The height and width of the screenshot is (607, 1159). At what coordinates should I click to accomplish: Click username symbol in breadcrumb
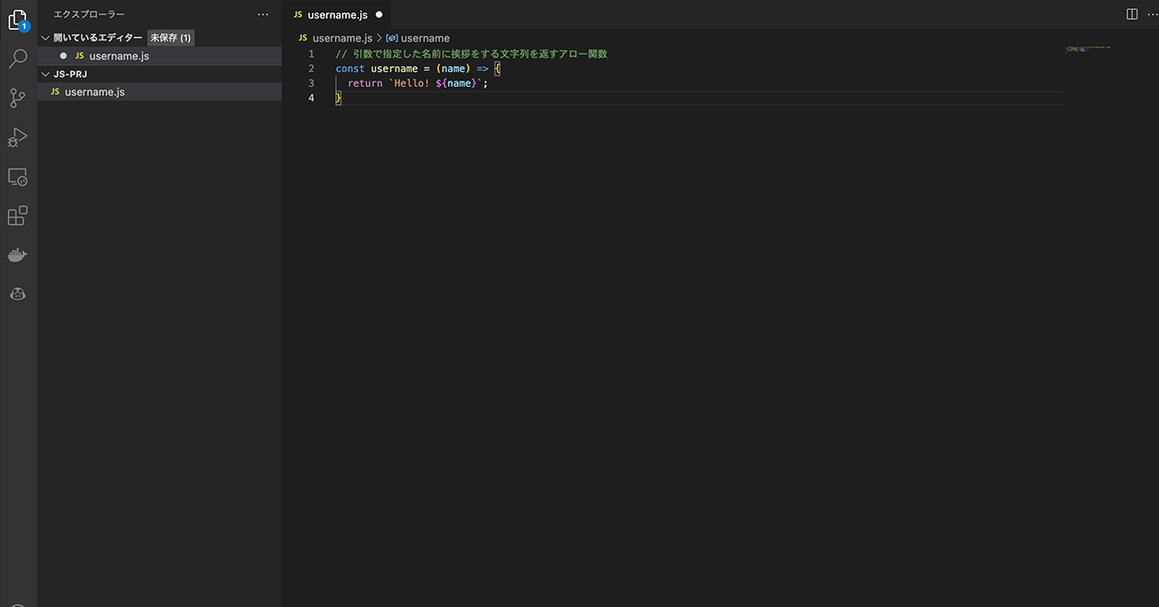click(x=425, y=38)
